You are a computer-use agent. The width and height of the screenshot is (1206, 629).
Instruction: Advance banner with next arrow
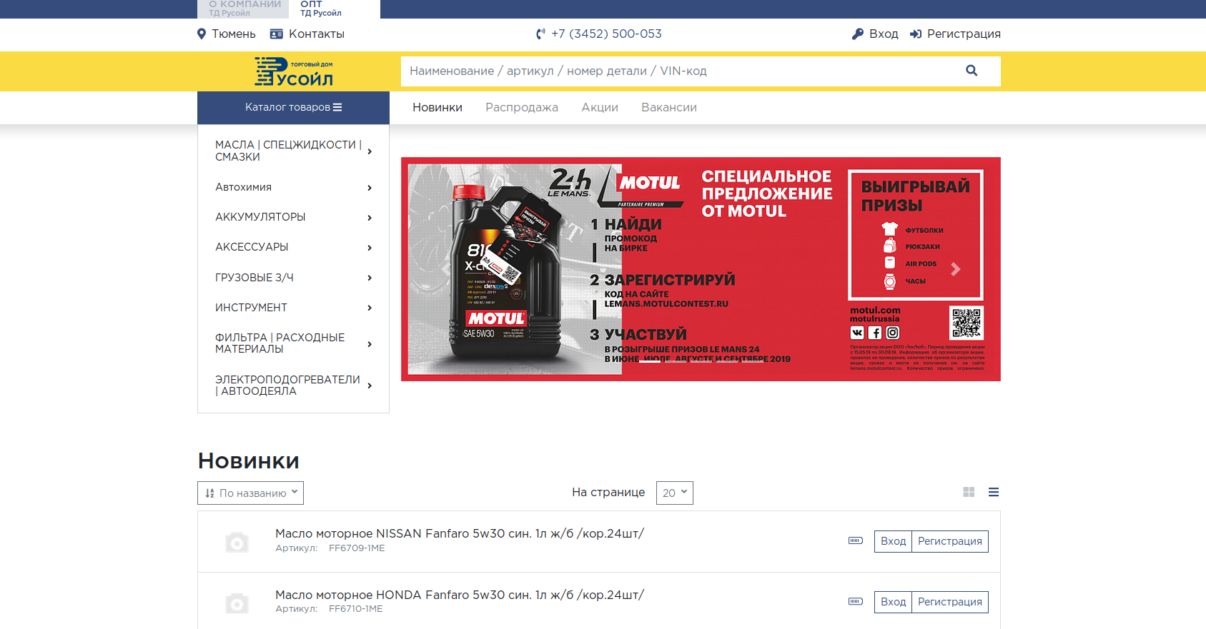956,269
